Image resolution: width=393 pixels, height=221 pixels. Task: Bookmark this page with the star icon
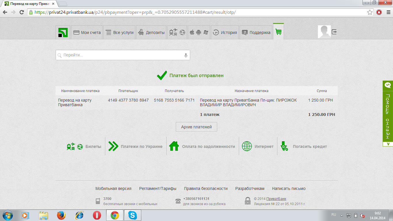coord(370,12)
